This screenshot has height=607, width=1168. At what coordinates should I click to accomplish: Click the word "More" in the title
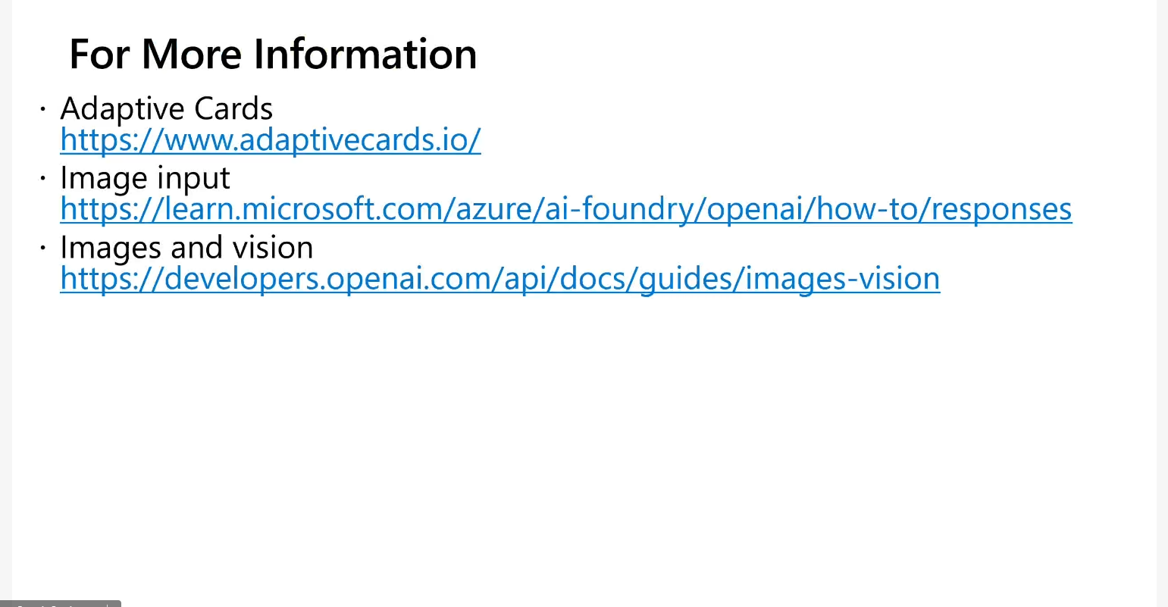191,55
